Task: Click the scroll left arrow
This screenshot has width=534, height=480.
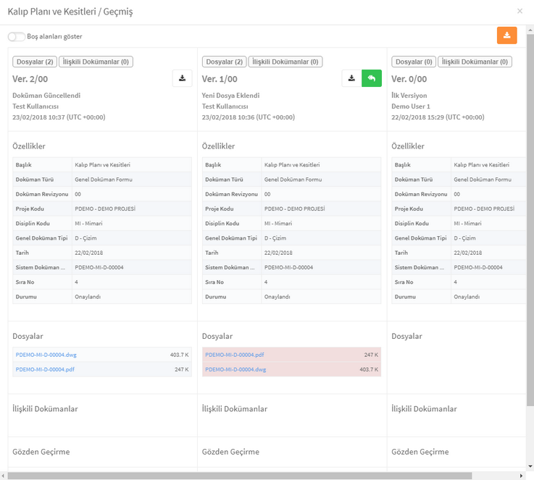Action: tap(3, 476)
